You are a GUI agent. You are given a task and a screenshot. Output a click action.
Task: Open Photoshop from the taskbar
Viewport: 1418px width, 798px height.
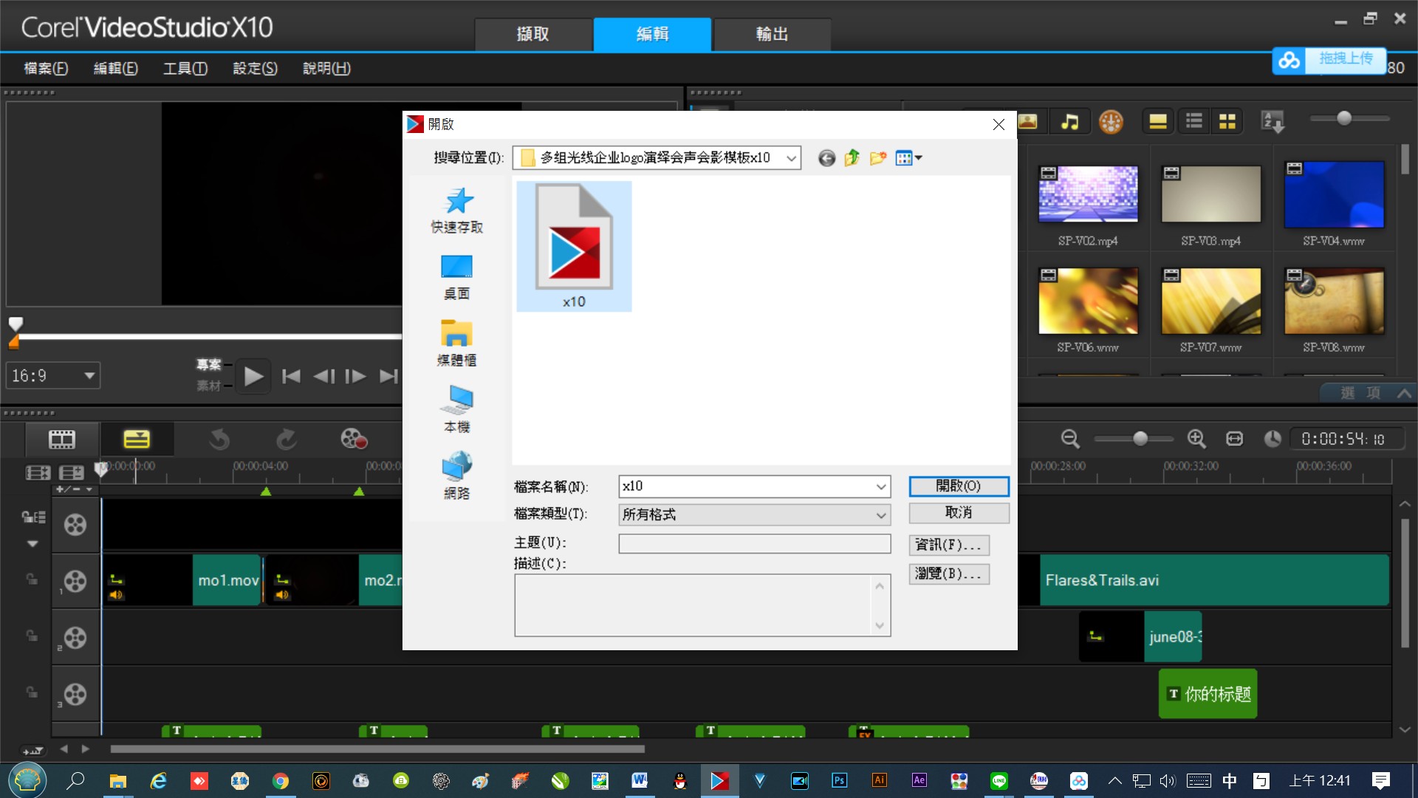point(840,781)
